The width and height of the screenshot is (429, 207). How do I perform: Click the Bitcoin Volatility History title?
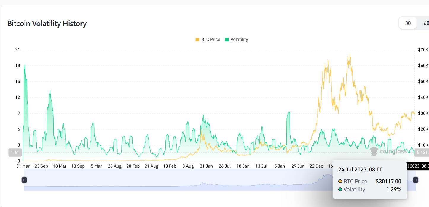(x=47, y=23)
